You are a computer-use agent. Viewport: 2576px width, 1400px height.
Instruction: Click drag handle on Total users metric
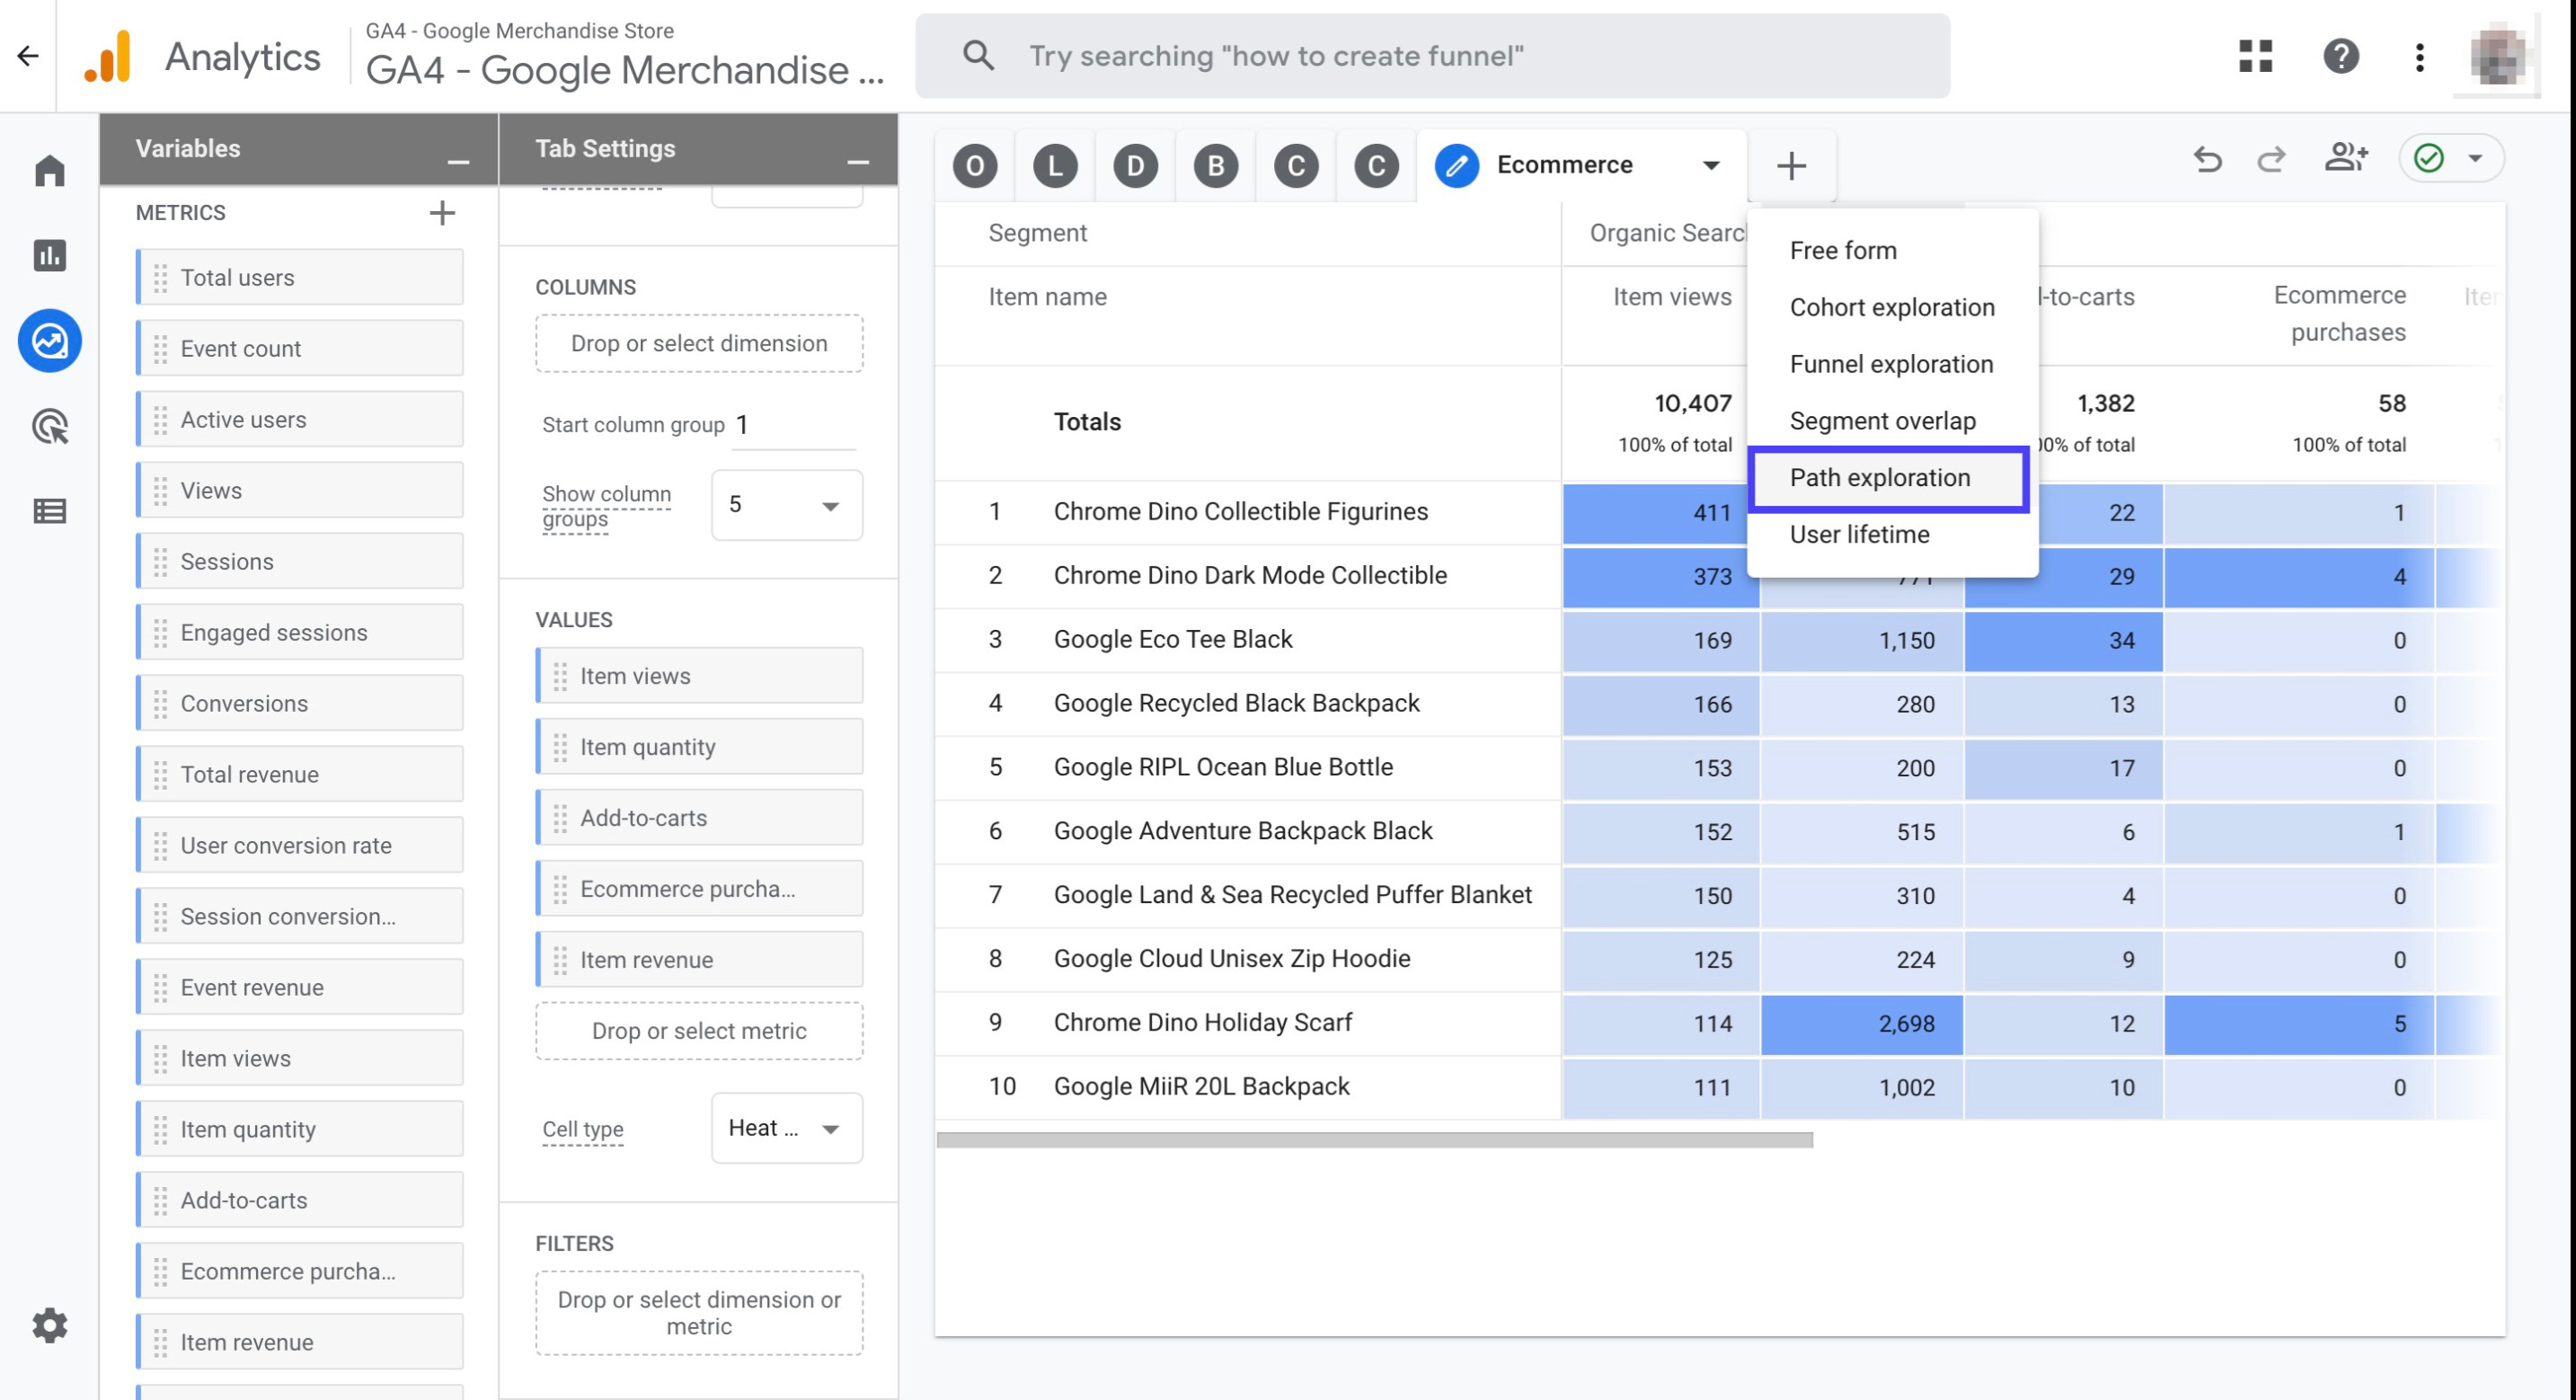(x=160, y=277)
